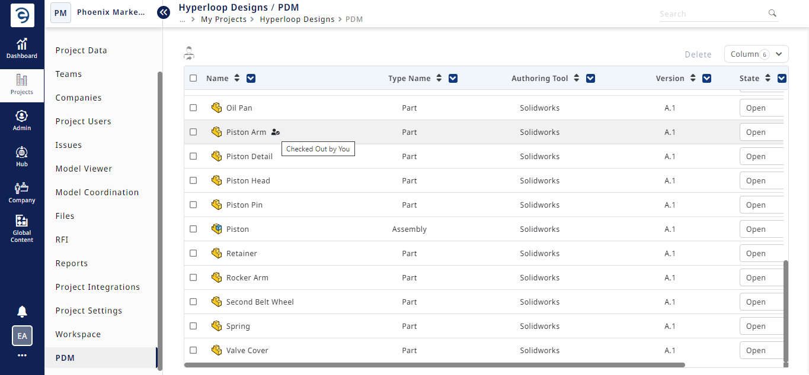Open notifications bell
The height and width of the screenshot is (375, 809).
(x=22, y=312)
